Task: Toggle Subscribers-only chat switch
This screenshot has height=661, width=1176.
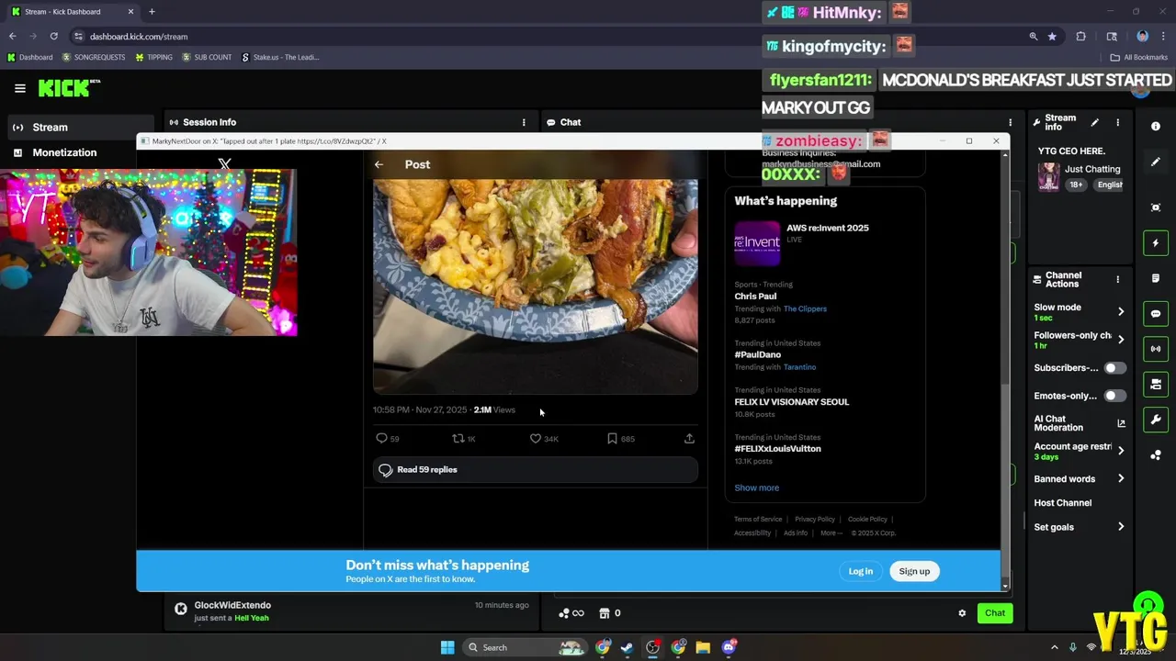Action: (1114, 368)
